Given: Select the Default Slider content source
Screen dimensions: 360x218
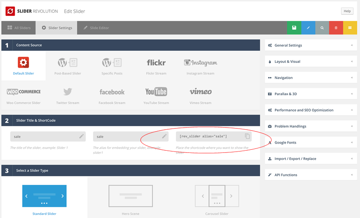Looking at the screenshot, I should (24, 66).
